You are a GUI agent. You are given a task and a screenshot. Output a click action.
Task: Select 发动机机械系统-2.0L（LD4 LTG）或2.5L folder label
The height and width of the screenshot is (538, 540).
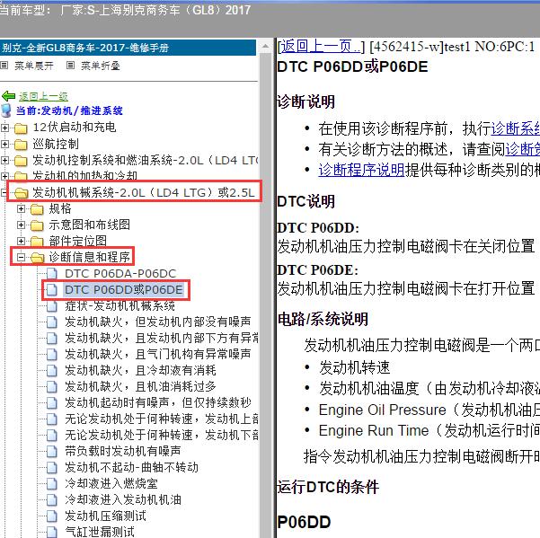click(x=144, y=193)
